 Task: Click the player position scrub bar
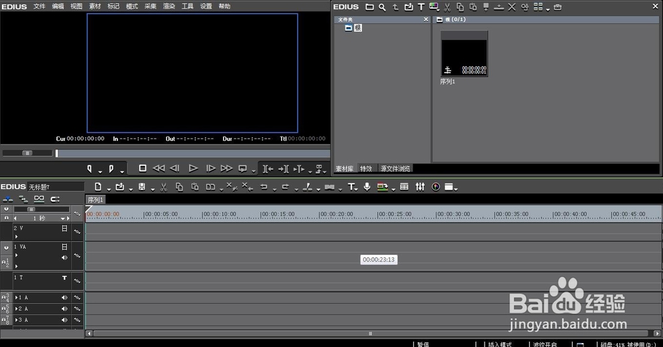click(x=192, y=153)
